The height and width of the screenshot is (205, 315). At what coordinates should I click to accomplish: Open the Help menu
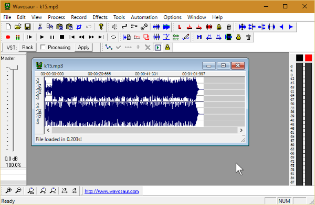[217, 17]
